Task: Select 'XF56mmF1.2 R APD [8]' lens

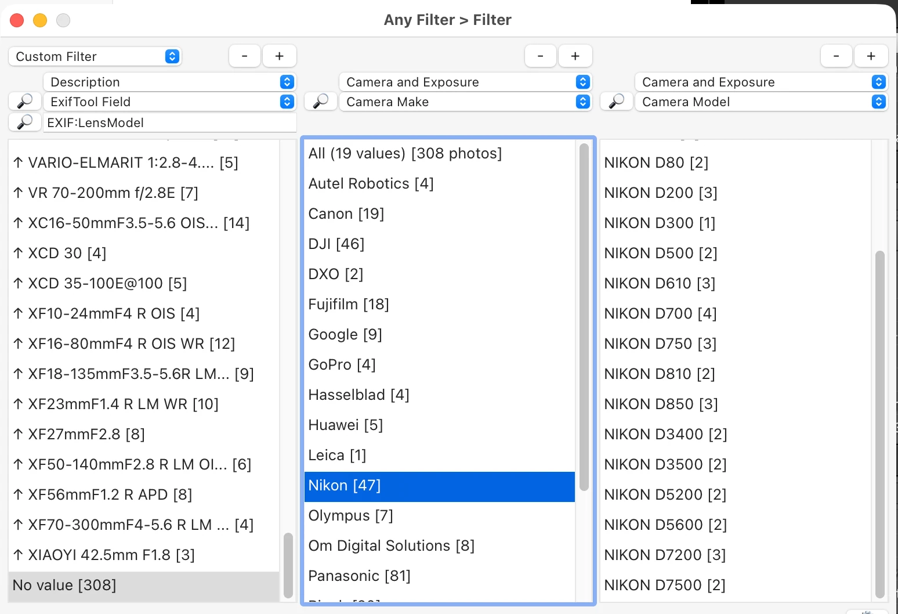Action: click(144, 494)
